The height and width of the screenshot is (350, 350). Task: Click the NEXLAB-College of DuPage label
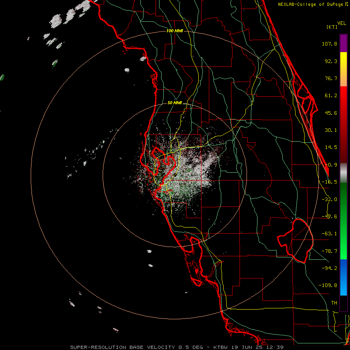(313, 4)
